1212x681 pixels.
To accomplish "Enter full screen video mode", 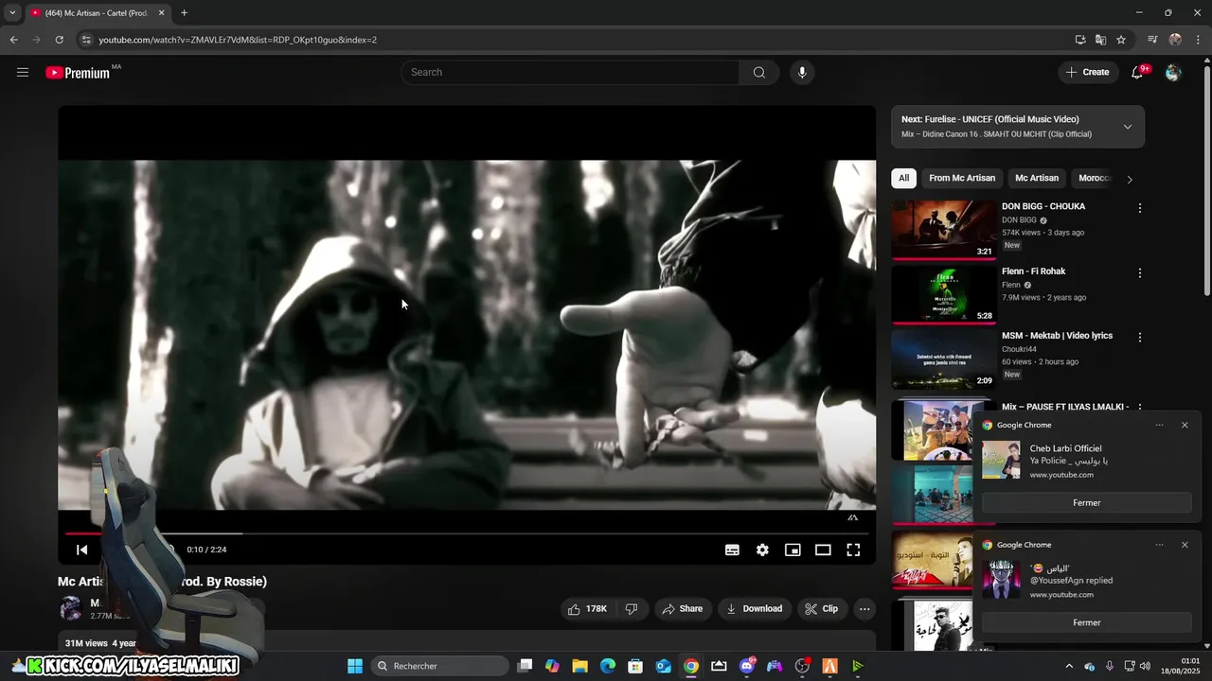I will (x=853, y=550).
